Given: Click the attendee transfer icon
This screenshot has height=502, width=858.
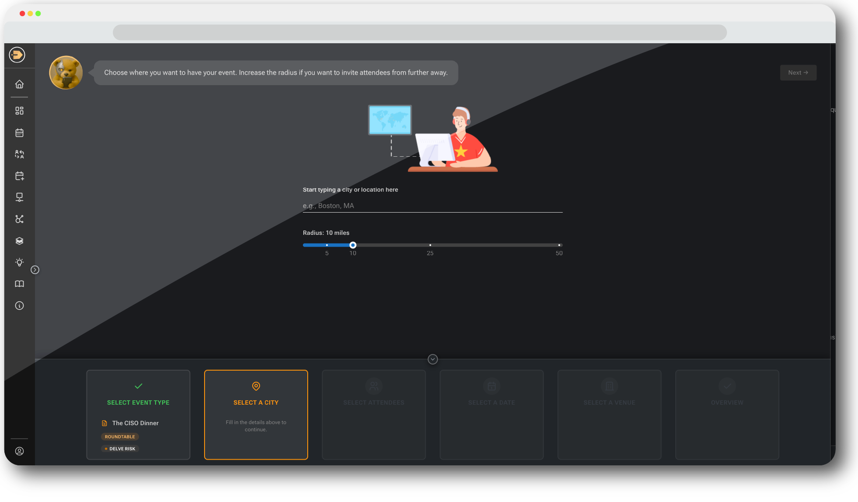Looking at the screenshot, I should tap(19, 154).
